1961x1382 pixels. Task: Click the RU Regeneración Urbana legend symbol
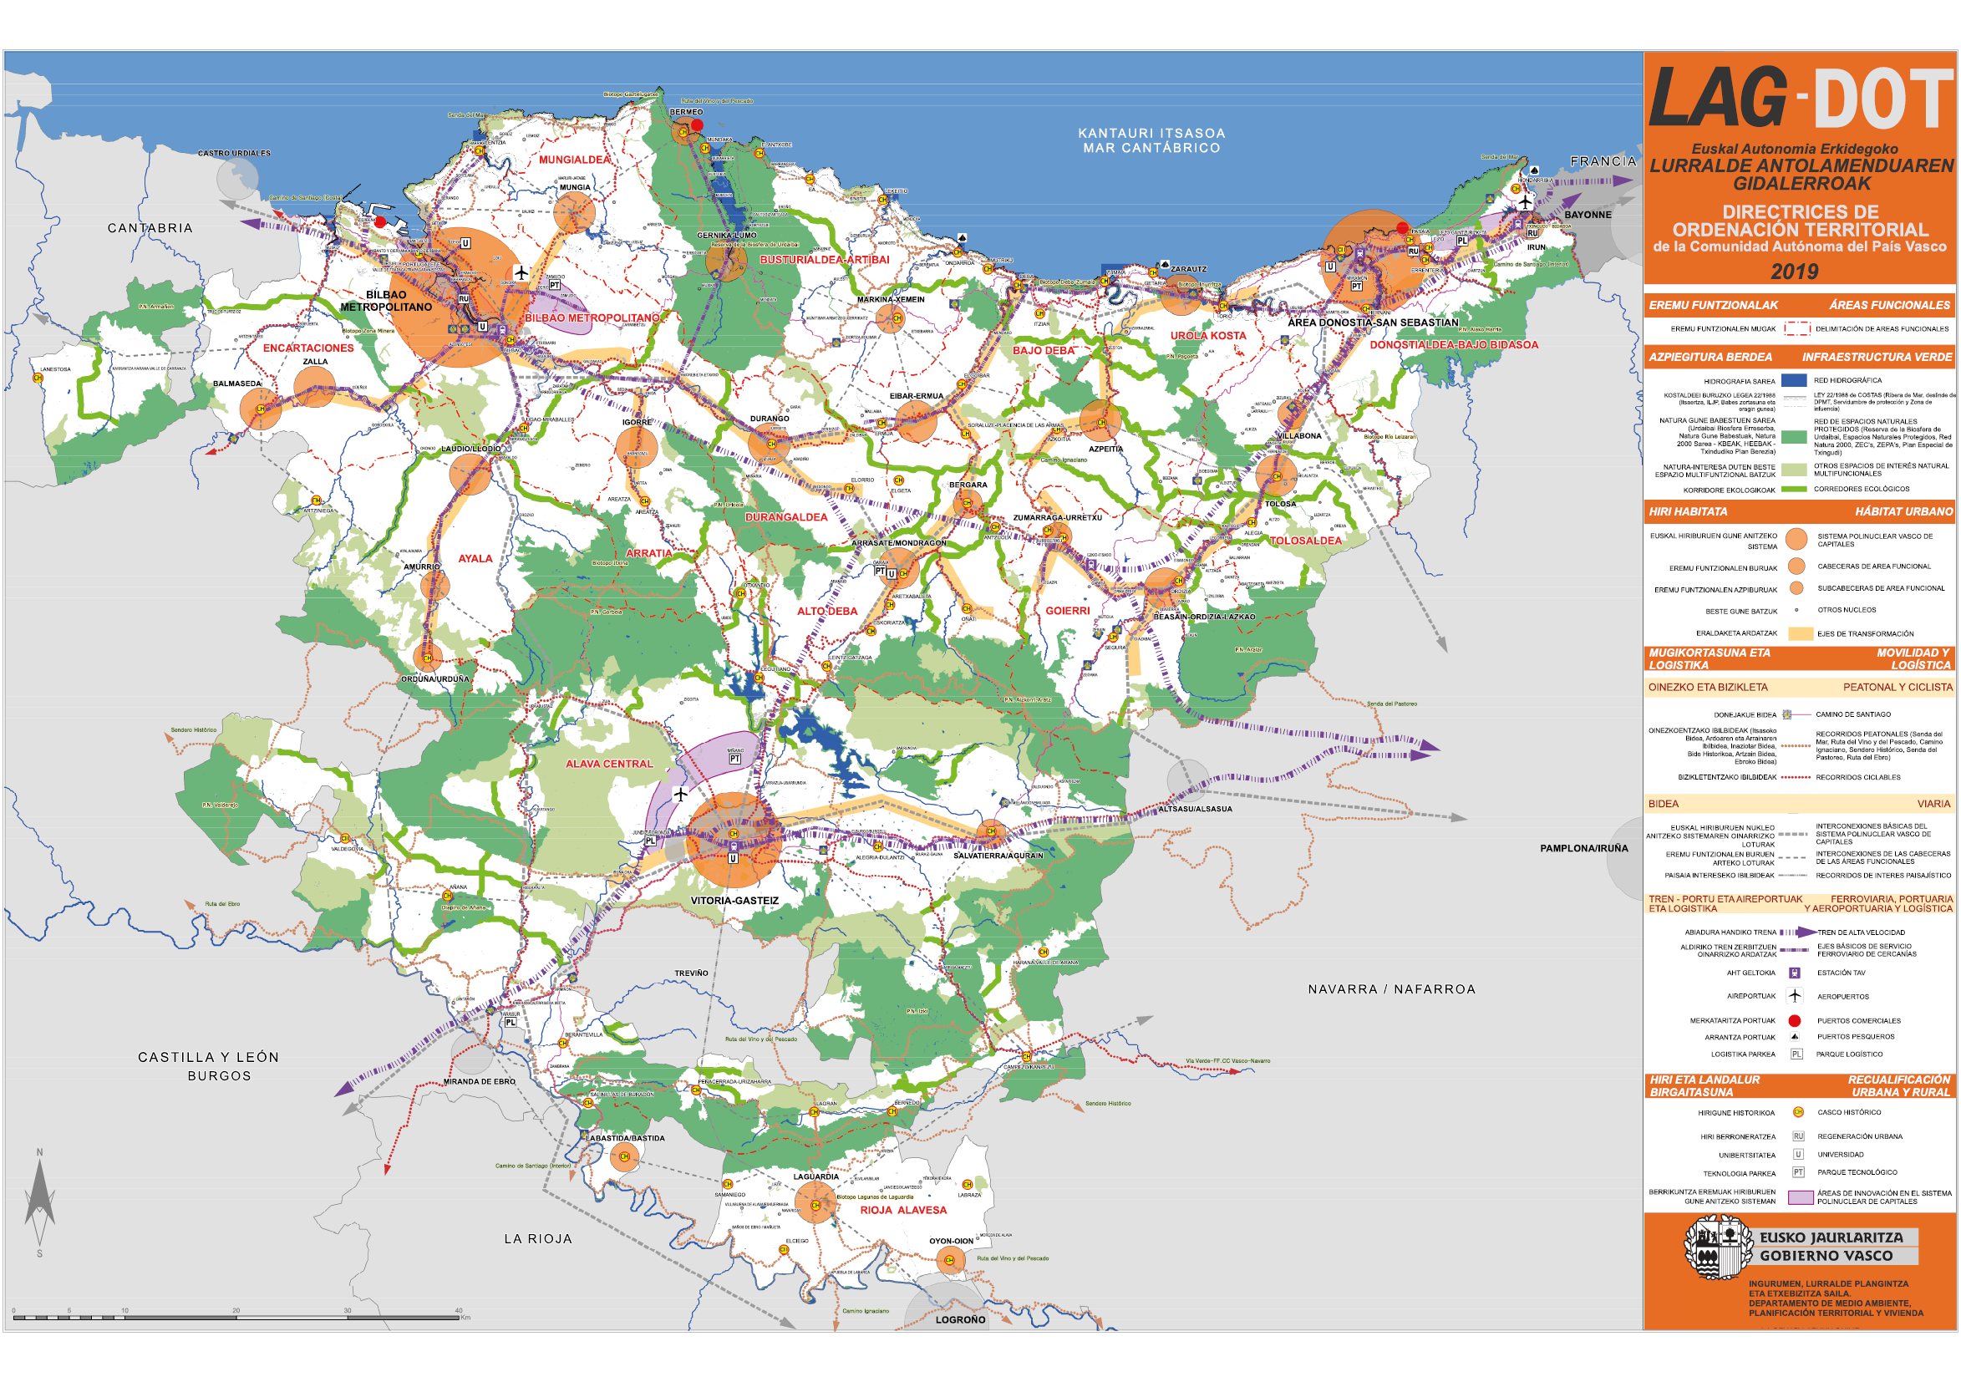1797,1136
